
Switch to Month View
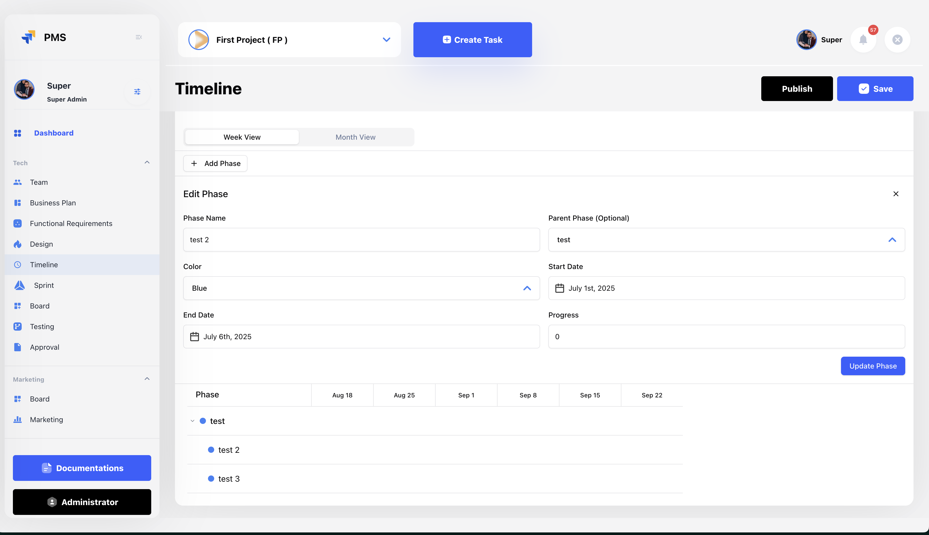click(x=355, y=137)
